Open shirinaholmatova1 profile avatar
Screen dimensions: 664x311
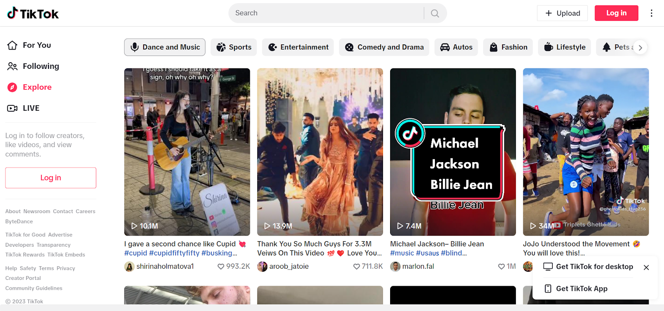pos(129,267)
